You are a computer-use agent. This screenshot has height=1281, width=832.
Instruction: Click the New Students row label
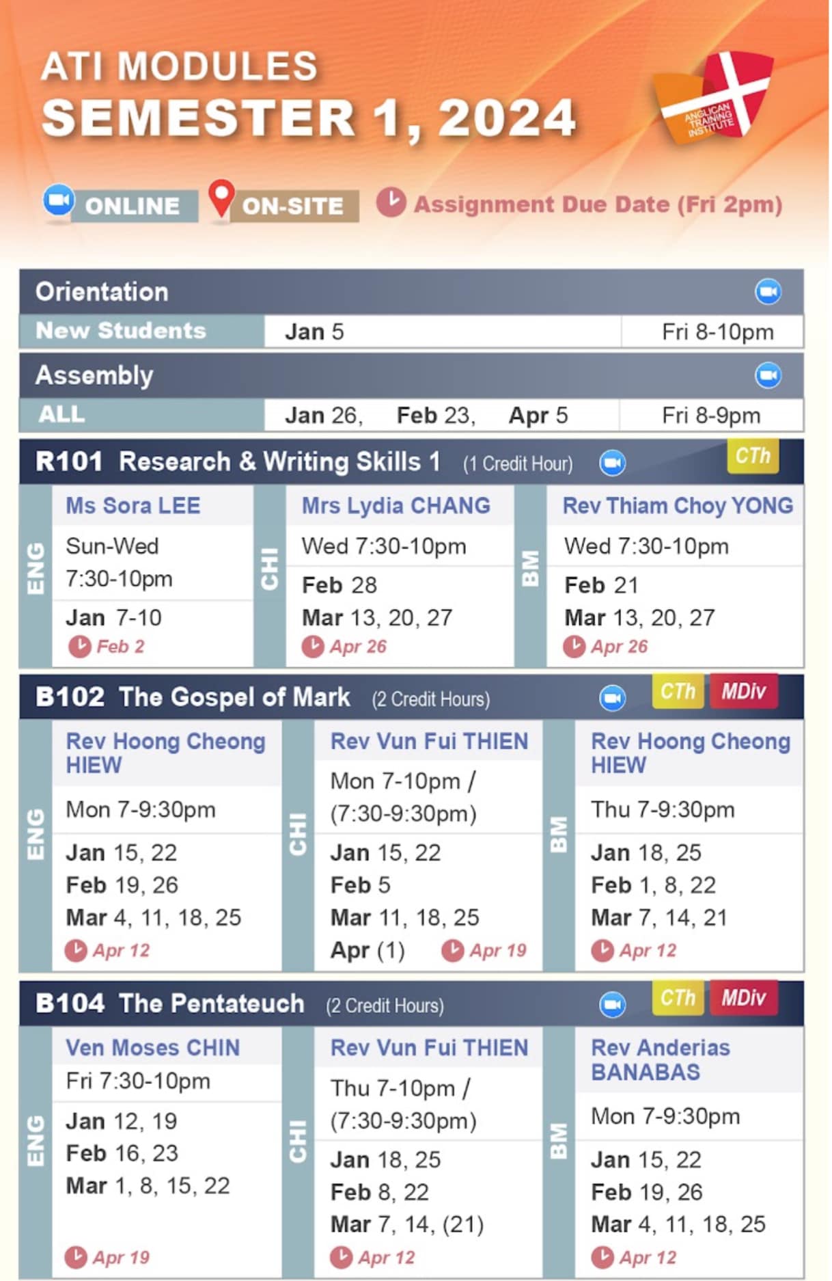tap(121, 331)
